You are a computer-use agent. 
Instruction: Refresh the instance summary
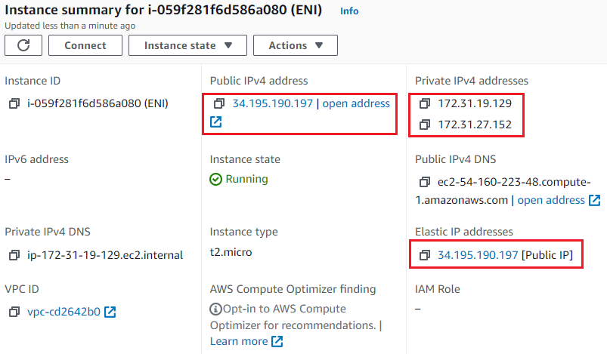click(23, 45)
